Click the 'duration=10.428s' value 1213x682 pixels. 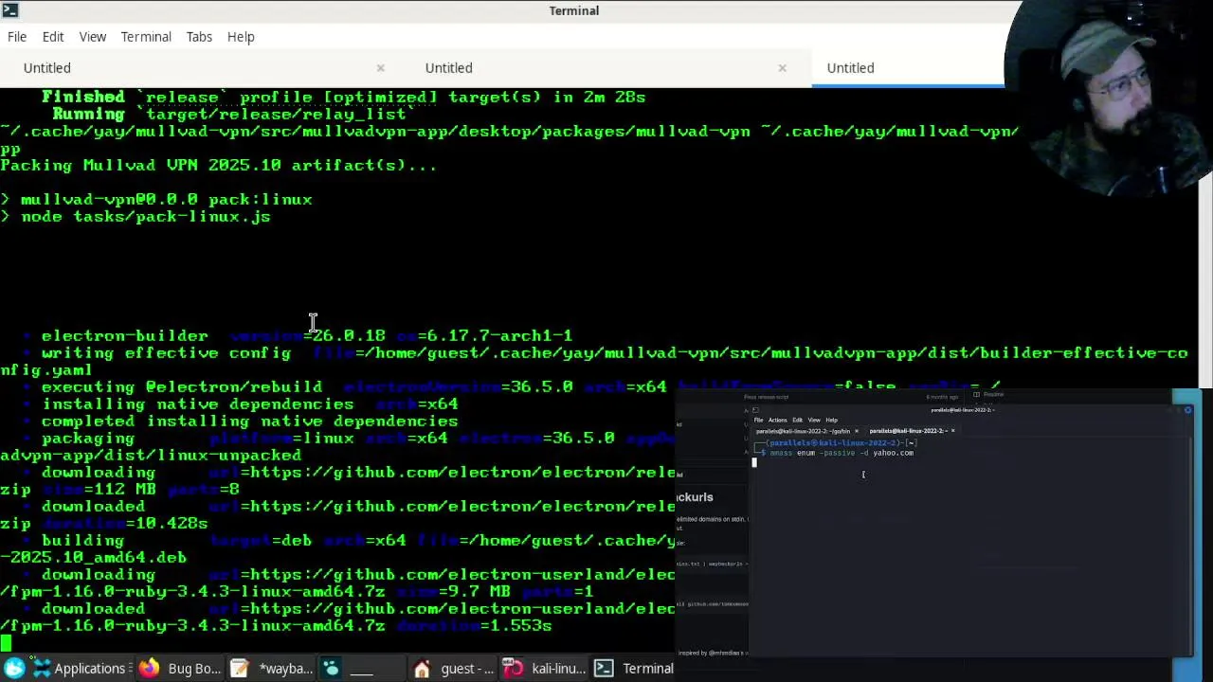[124, 523]
